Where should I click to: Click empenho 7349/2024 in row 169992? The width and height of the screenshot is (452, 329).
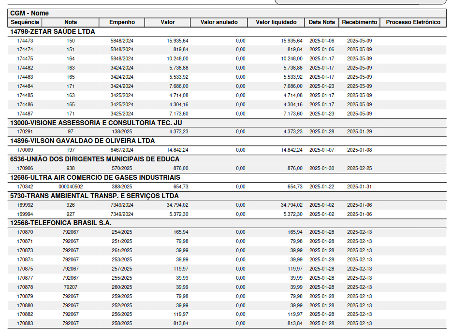coord(122,205)
